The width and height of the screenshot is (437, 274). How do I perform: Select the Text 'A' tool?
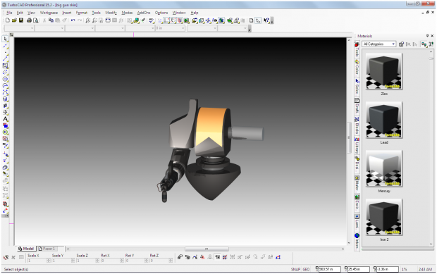pyautogui.click(x=5, y=119)
